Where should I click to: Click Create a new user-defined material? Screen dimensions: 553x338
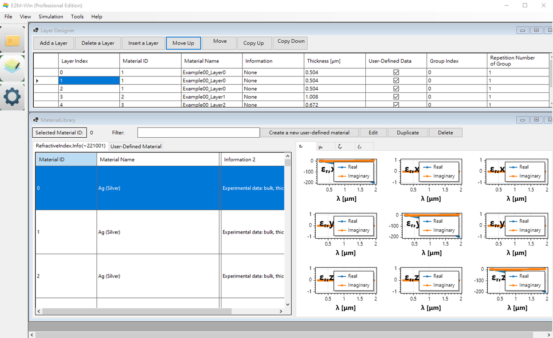point(309,133)
